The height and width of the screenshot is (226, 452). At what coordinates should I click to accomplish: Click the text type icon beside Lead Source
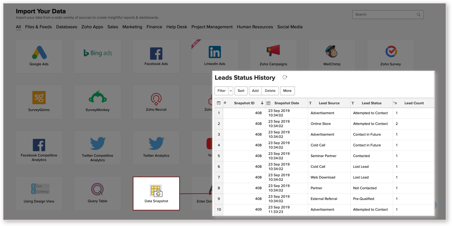(x=310, y=103)
